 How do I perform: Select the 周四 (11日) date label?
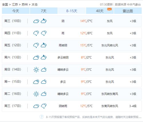[x=13, y=33]
